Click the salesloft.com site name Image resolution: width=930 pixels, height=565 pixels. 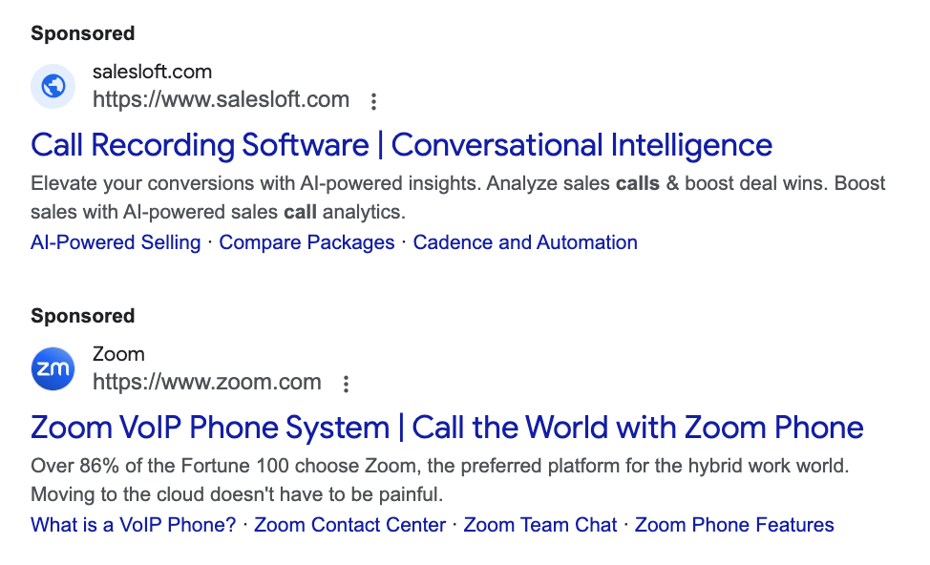(x=152, y=72)
